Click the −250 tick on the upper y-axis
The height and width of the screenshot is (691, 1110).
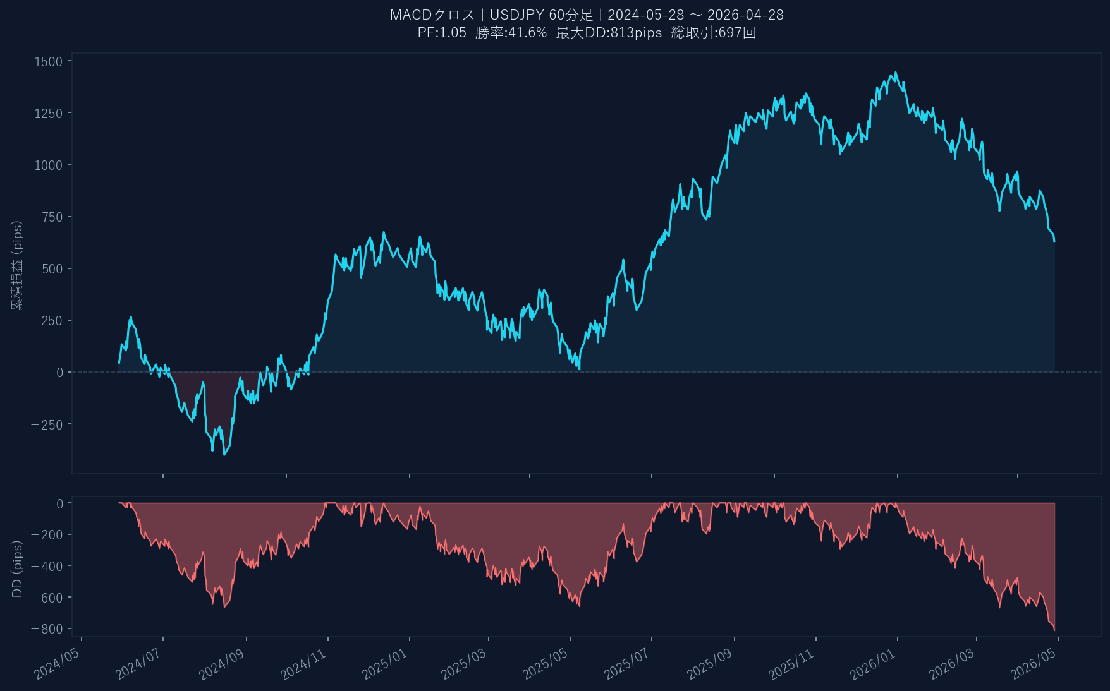(47, 425)
